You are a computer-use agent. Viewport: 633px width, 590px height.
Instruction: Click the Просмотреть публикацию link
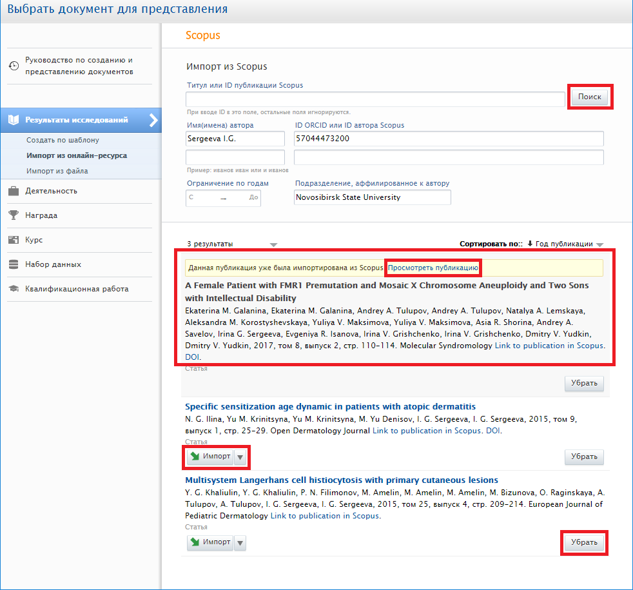pyautogui.click(x=433, y=268)
